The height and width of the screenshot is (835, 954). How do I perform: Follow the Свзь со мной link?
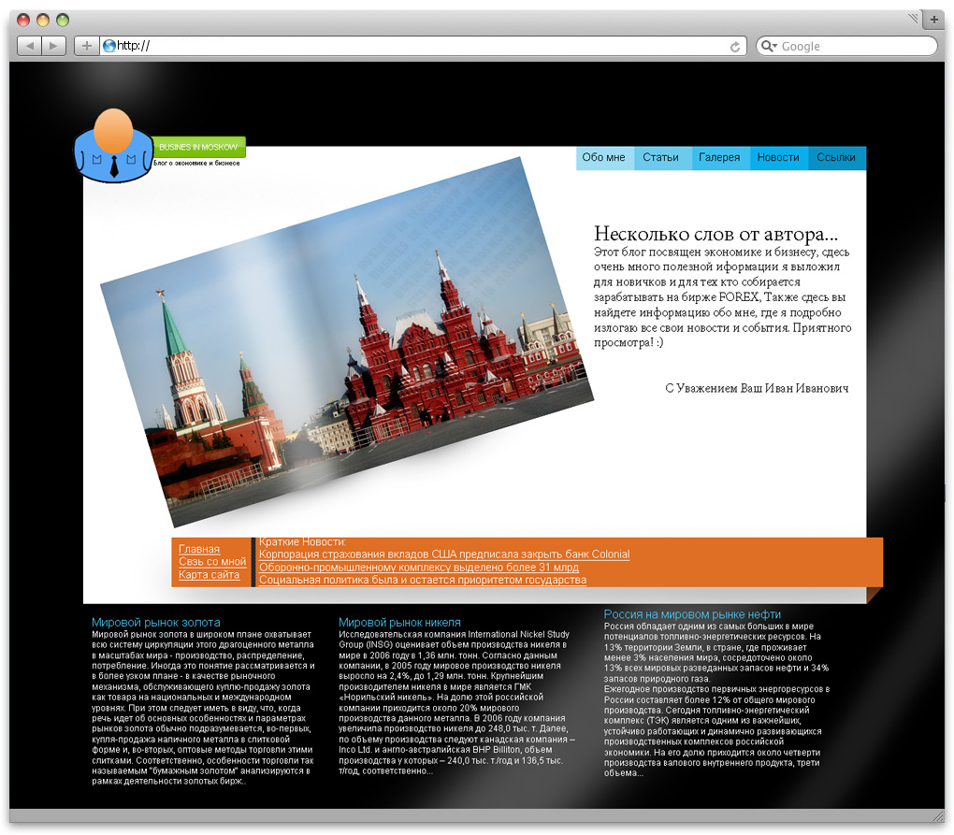click(x=212, y=562)
